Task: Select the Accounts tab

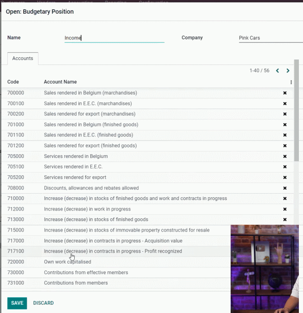Action: pyautogui.click(x=23, y=58)
